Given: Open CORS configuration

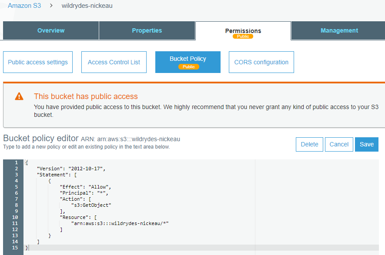Looking at the screenshot, I should click(x=261, y=62).
